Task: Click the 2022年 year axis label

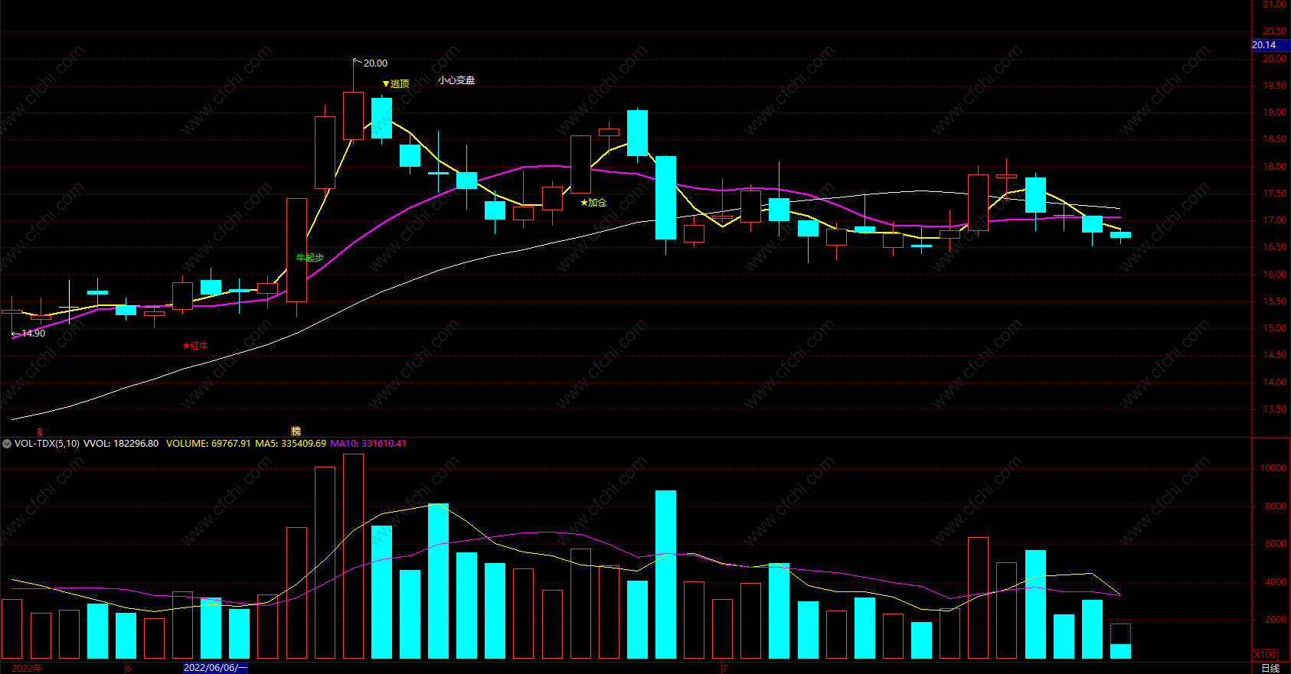Action: pyautogui.click(x=27, y=668)
